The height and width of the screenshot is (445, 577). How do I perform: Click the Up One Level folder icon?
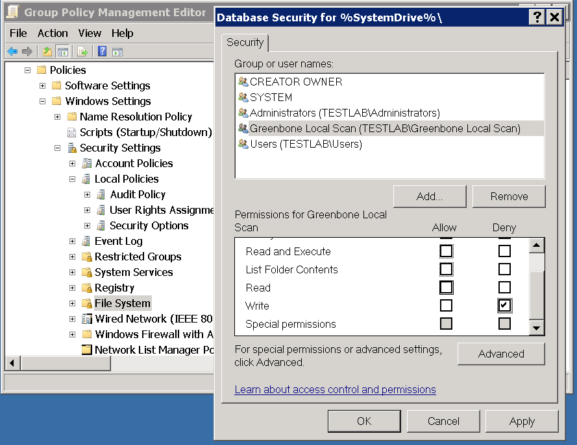(x=47, y=51)
